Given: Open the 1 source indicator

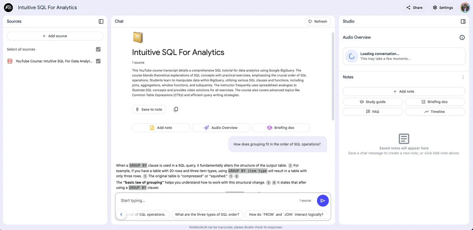Looking at the screenshot, I should (x=305, y=200).
